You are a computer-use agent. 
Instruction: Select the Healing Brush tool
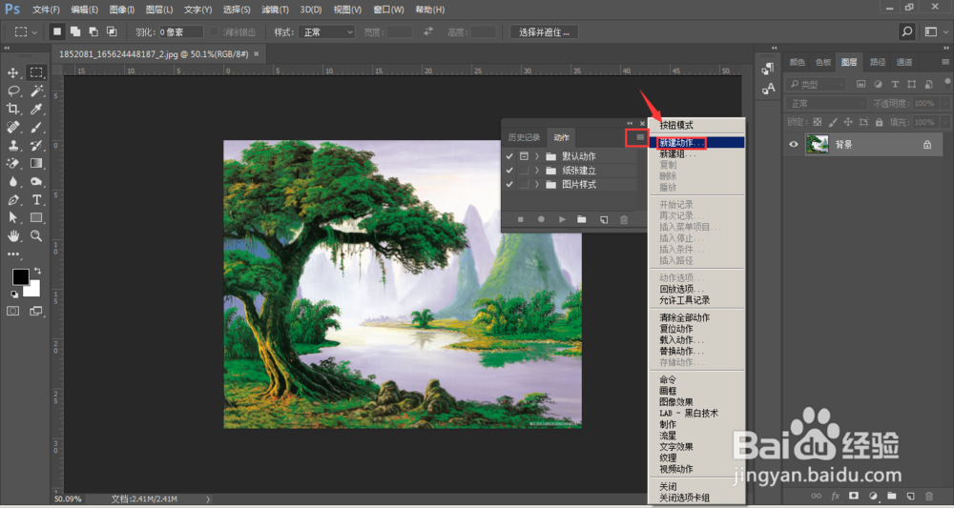point(12,127)
